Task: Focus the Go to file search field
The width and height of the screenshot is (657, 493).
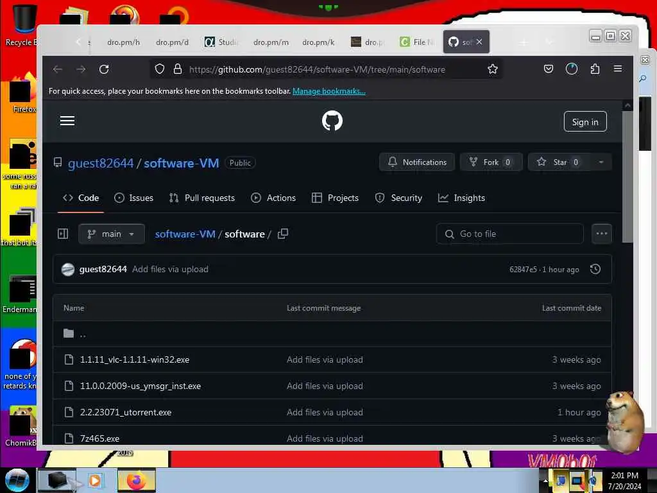Action: pos(510,234)
